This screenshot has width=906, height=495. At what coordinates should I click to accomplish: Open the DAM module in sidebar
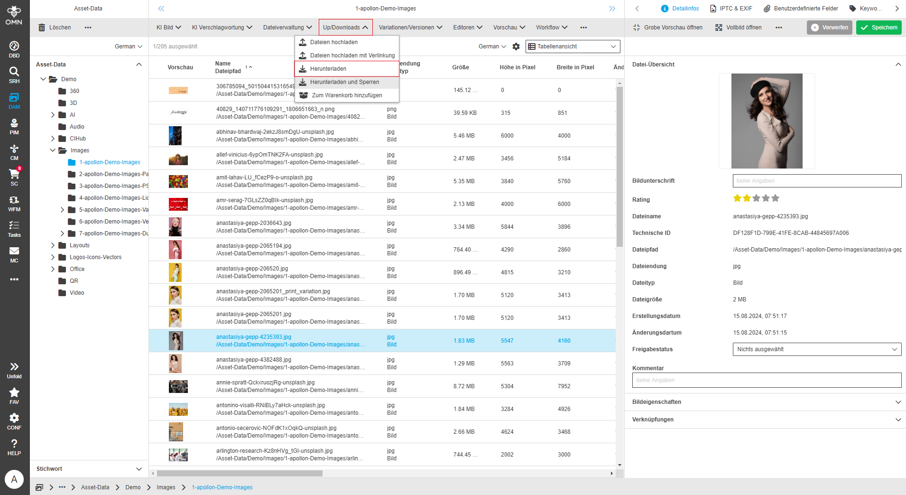tap(14, 101)
